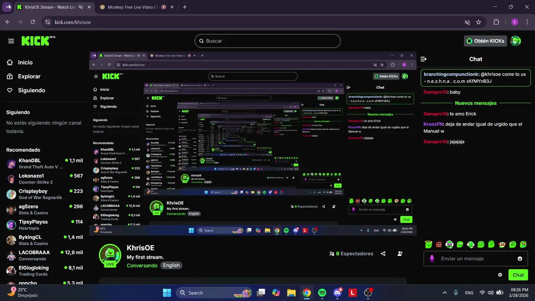This screenshot has width=535, height=301.
Task: Open Spotify from the taskbar
Action: coord(322,293)
